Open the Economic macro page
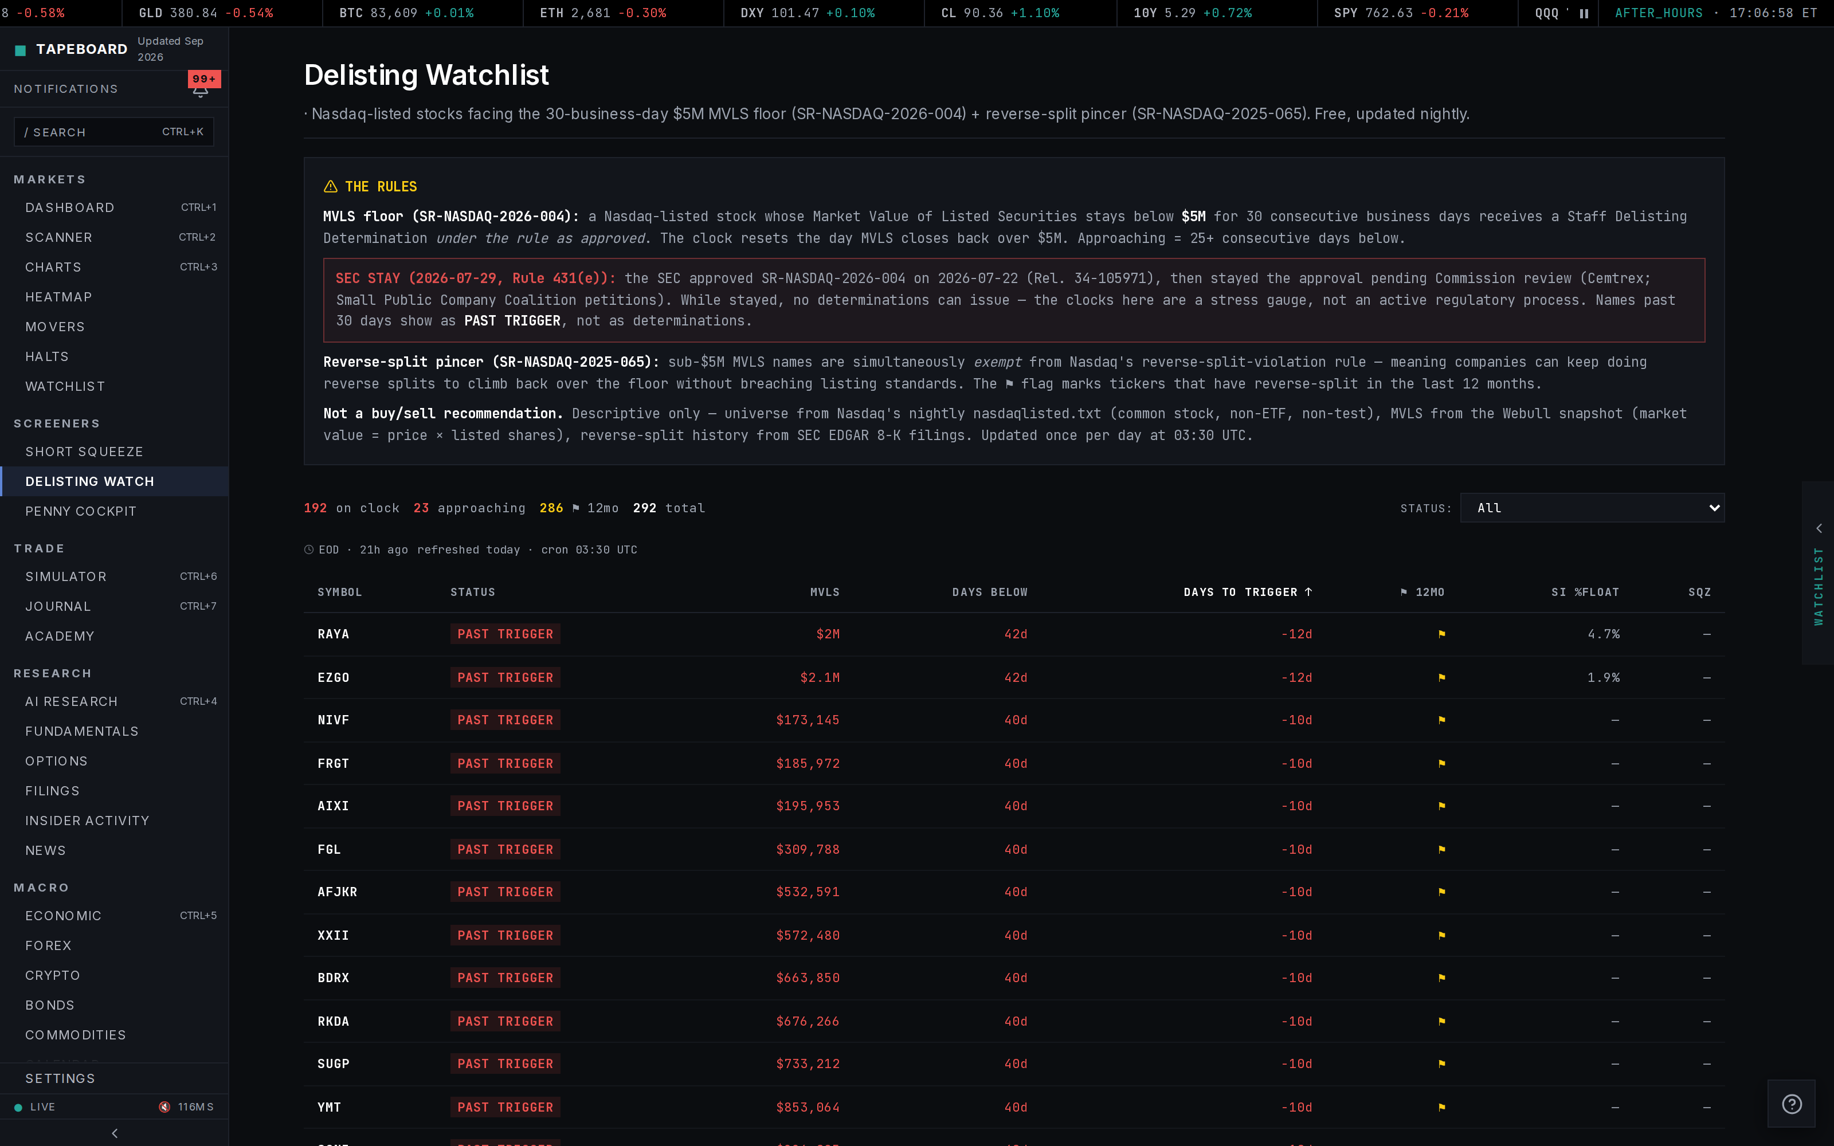Image resolution: width=1834 pixels, height=1146 pixels. [x=115, y=916]
